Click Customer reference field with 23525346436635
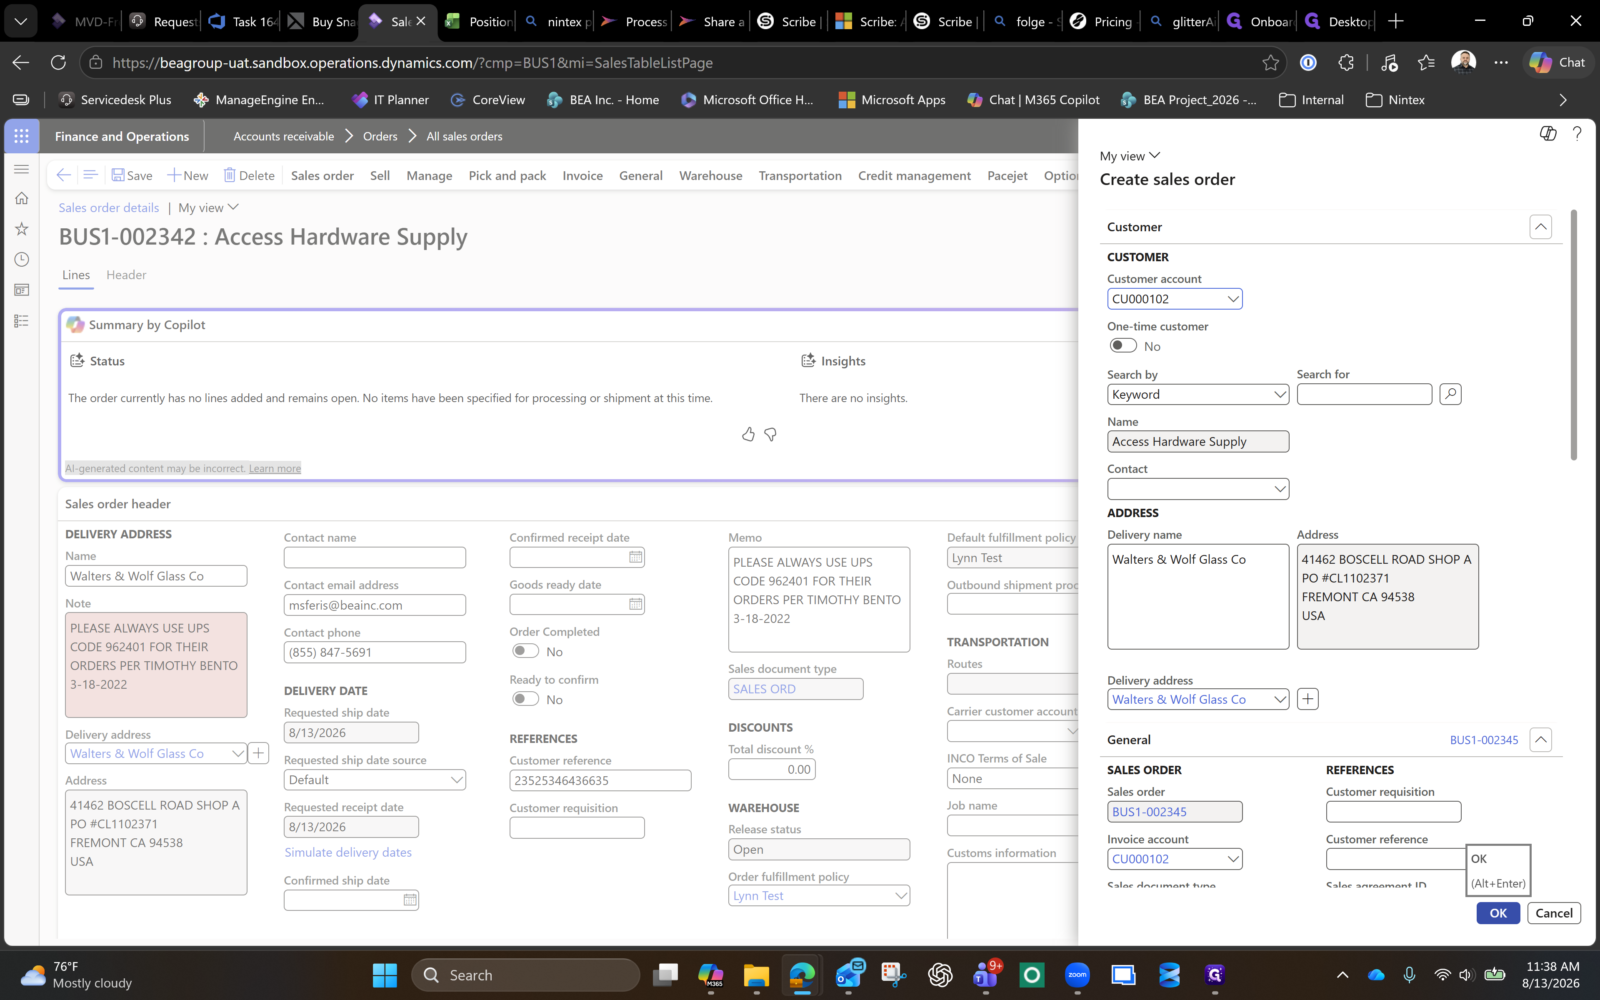This screenshot has height=1000, width=1600. (x=600, y=780)
